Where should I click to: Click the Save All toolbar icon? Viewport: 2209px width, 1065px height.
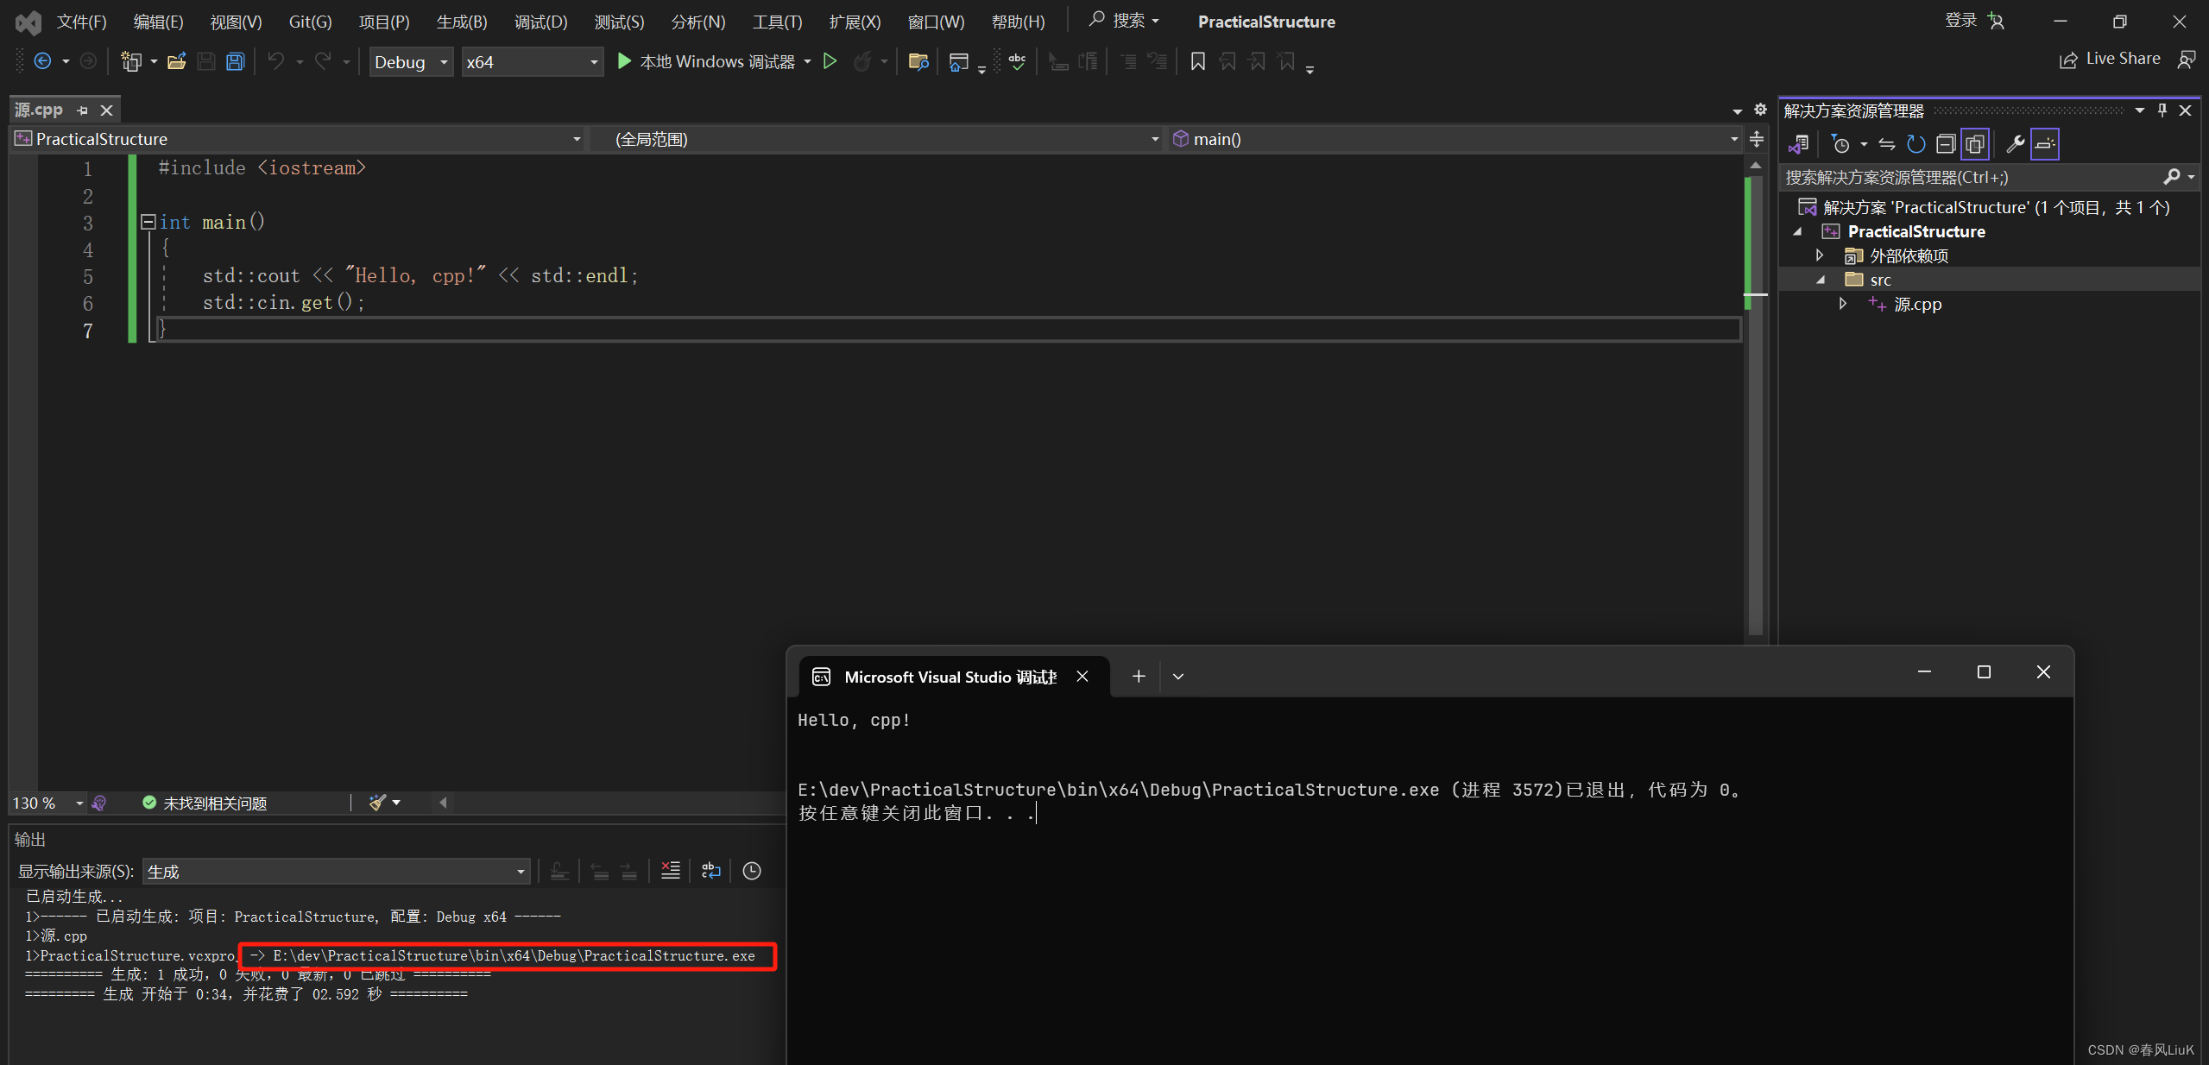tap(235, 61)
